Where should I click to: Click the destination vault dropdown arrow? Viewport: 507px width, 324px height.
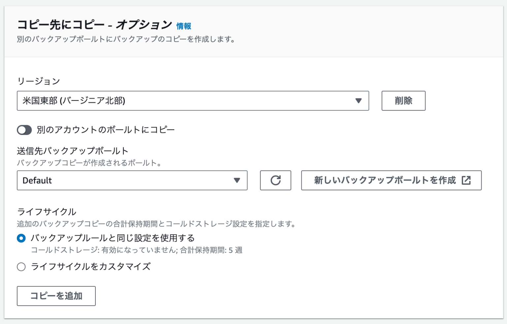[237, 180]
